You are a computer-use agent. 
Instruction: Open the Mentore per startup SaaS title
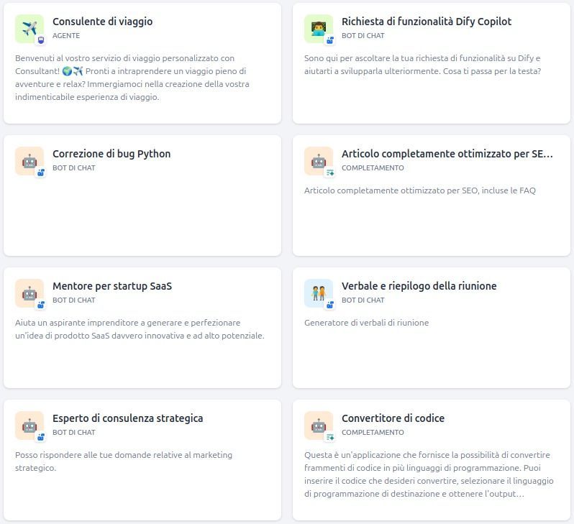111,286
